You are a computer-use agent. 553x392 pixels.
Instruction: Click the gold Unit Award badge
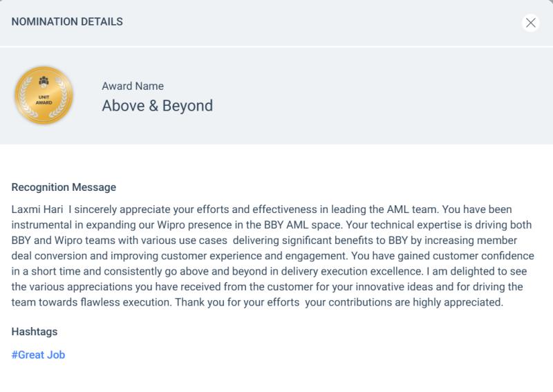(x=44, y=95)
